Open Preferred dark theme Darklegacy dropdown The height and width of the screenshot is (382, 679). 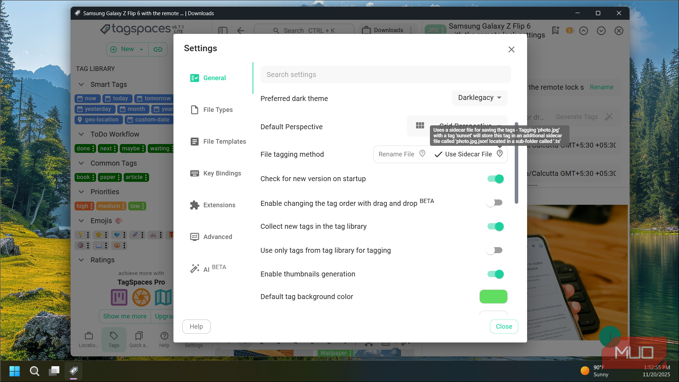point(479,98)
